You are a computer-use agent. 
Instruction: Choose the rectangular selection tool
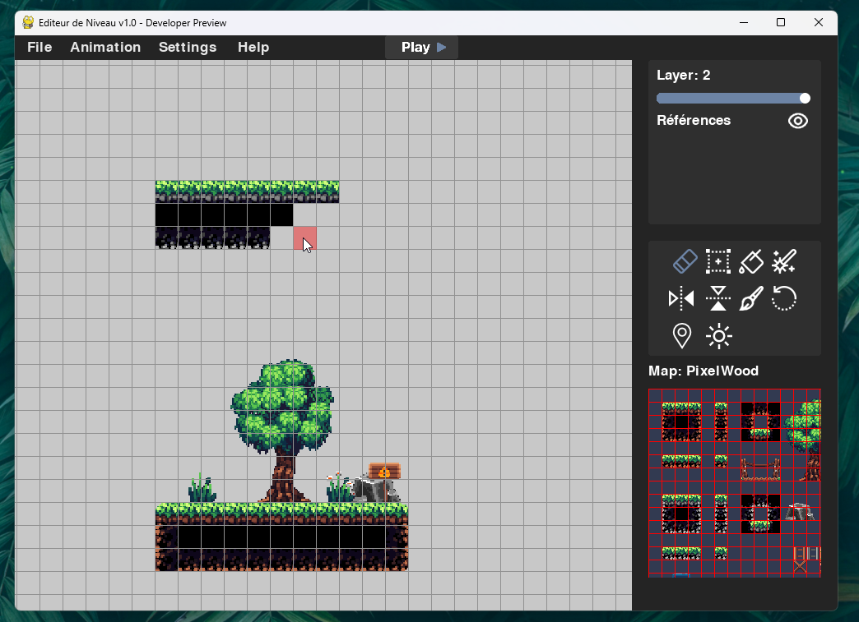tap(718, 261)
